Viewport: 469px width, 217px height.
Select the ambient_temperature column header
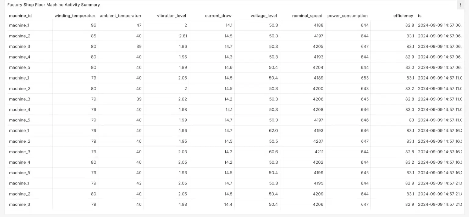120,16
